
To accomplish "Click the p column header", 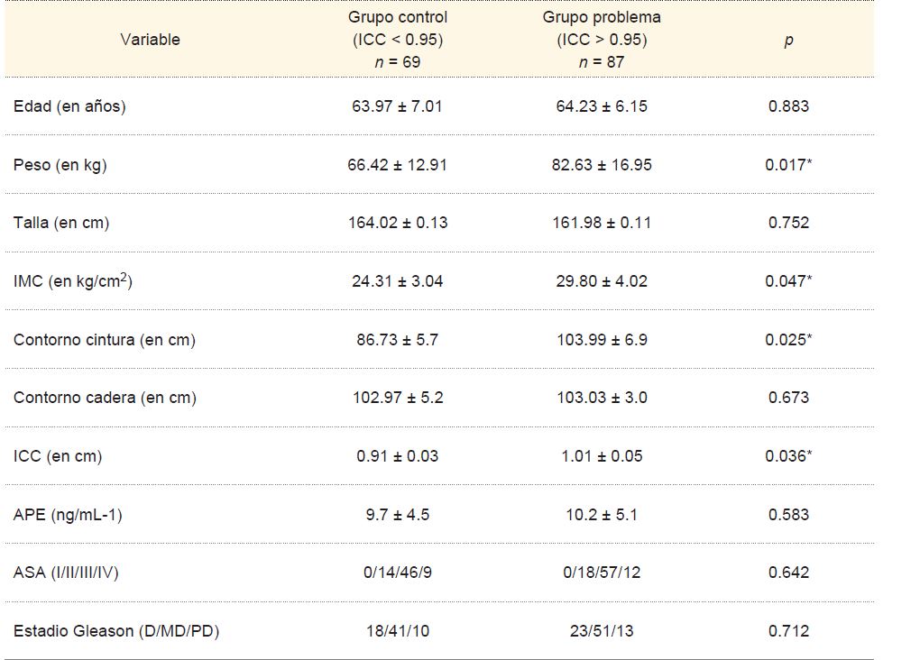I will (788, 41).
